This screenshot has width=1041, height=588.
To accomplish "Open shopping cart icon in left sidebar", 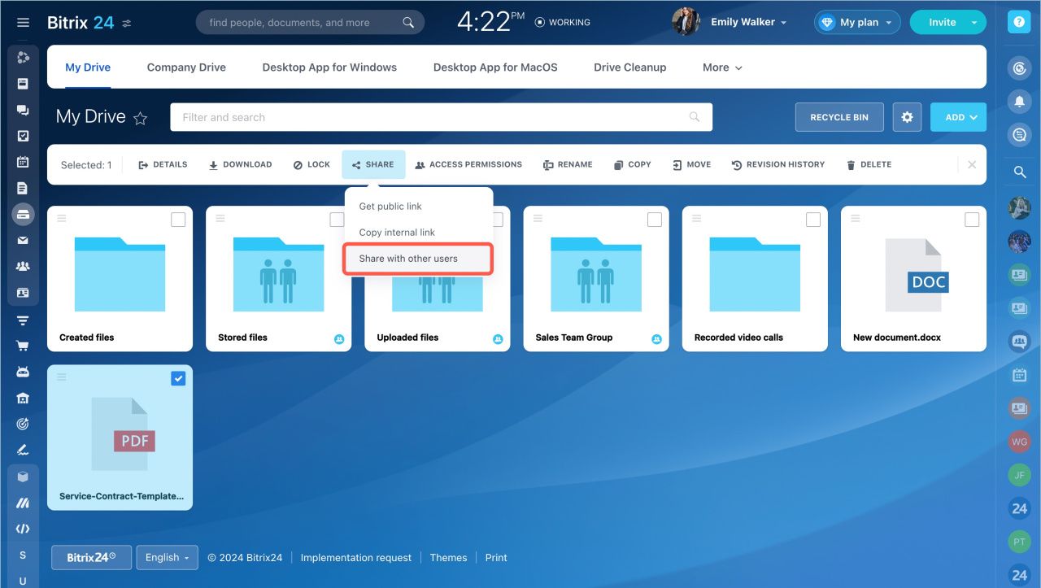I will coord(23,346).
